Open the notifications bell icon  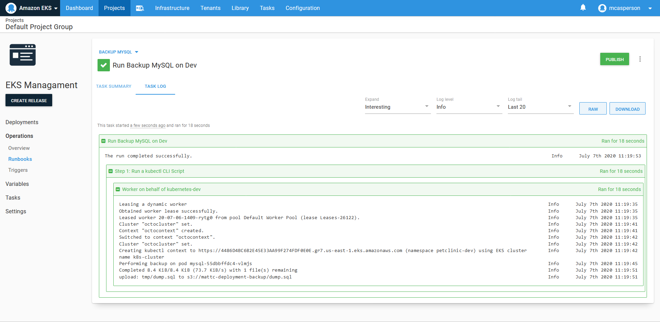(583, 8)
